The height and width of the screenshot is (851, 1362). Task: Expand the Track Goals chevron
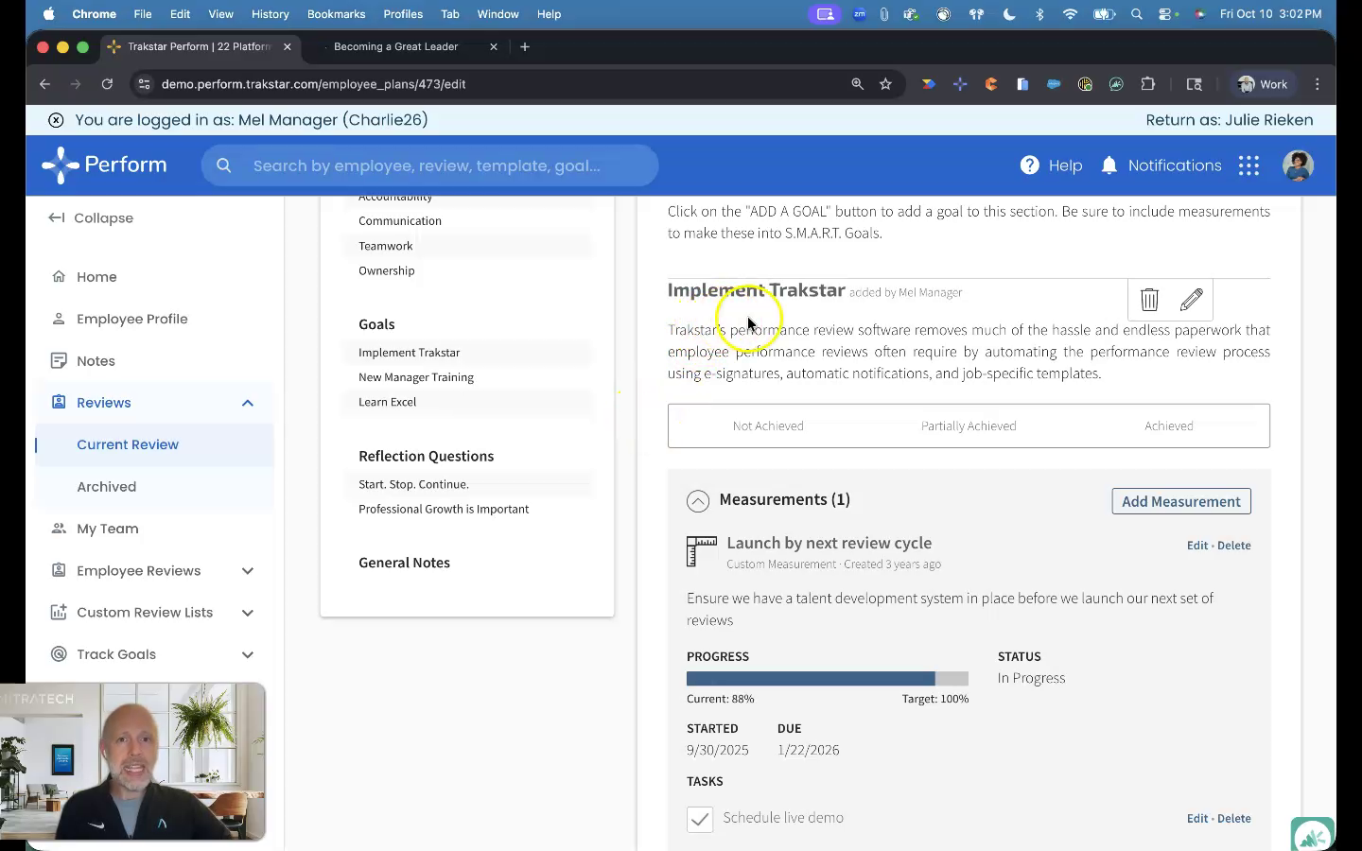[248, 654]
